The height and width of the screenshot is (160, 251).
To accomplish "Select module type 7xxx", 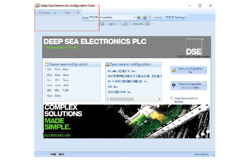I will pos(57,85).
